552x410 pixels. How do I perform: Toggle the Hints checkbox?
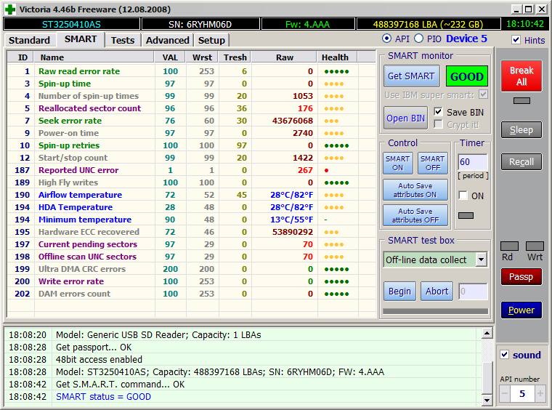click(516, 41)
